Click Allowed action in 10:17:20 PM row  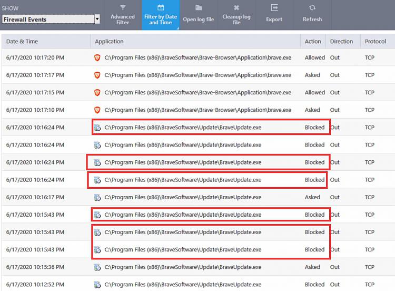point(315,58)
